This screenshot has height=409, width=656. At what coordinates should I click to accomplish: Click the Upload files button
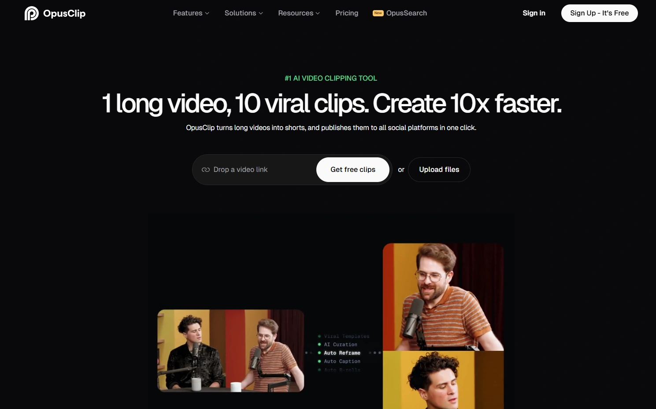439,170
